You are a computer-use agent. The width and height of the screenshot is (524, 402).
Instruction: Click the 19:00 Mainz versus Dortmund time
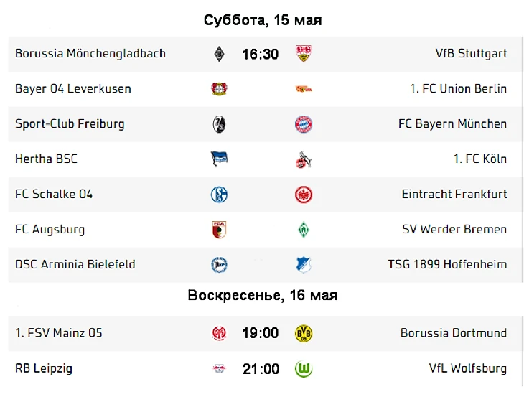tap(261, 333)
